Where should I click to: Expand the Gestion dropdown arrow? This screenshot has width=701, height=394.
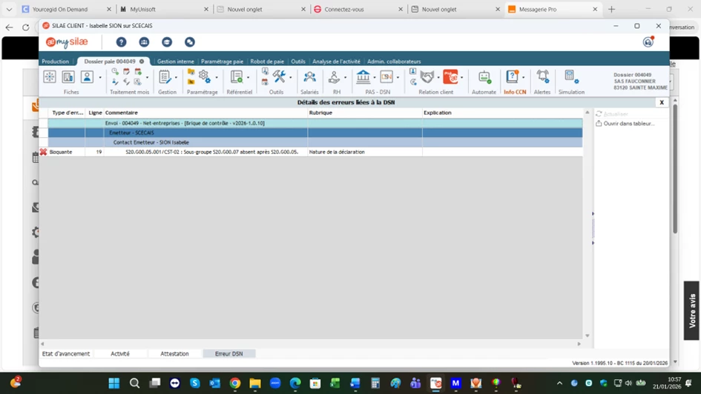[x=176, y=78]
